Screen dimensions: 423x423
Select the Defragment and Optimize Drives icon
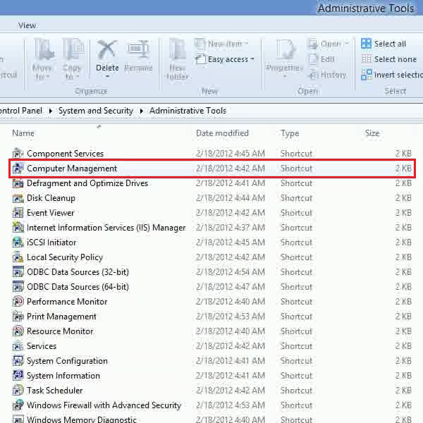pos(18,183)
